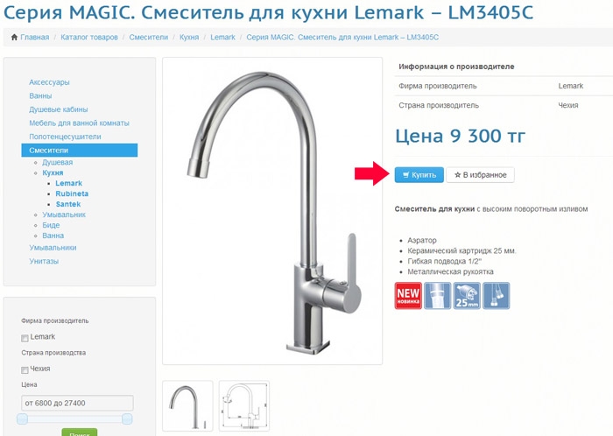Select the Rubineta brand in the tree
Screen dimensions: 613x436
72,193
